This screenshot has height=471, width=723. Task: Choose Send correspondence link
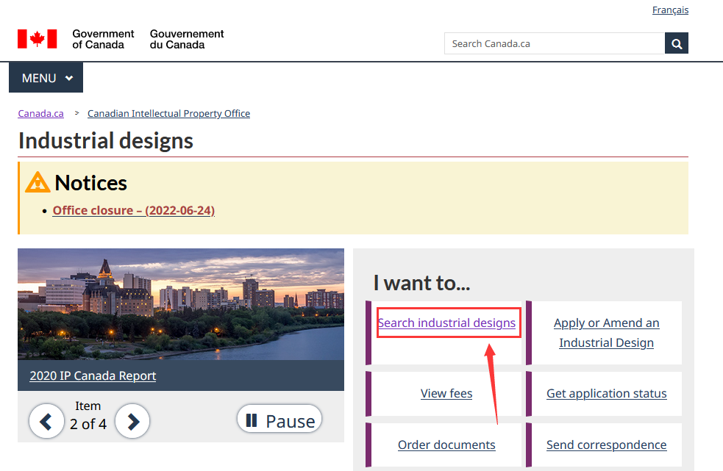click(606, 445)
